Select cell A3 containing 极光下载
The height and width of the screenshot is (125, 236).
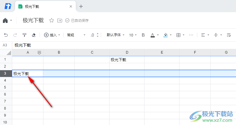[28, 73]
